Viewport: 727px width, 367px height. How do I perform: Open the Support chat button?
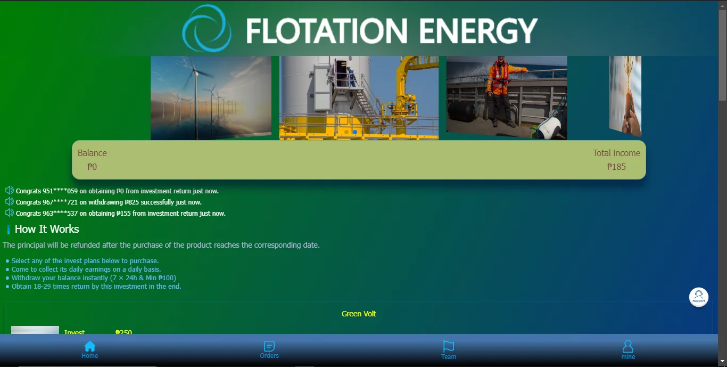699,297
